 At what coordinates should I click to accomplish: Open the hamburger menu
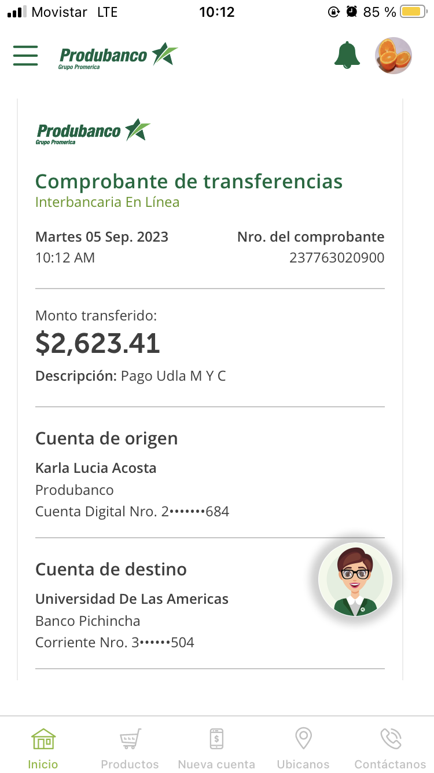pos(25,56)
